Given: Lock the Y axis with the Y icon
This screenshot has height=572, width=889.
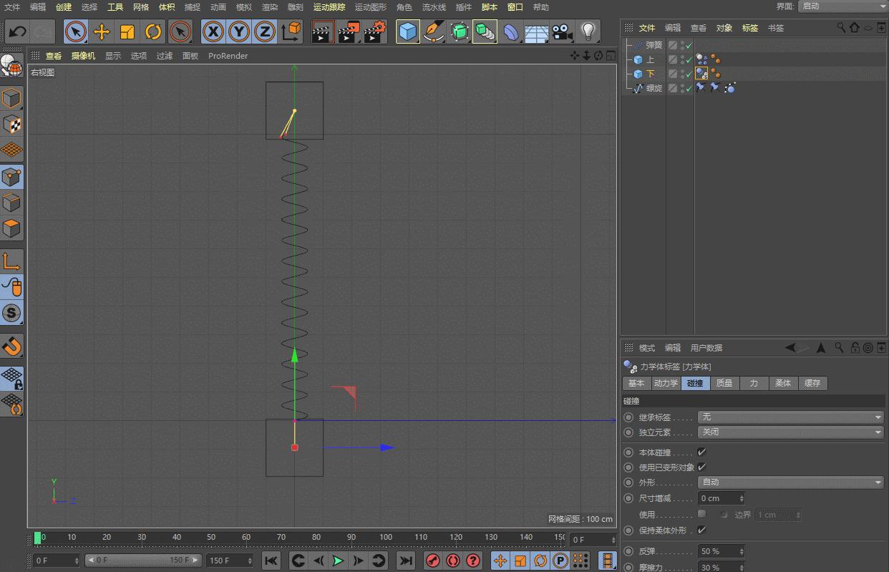Looking at the screenshot, I should (x=239, y=32).
